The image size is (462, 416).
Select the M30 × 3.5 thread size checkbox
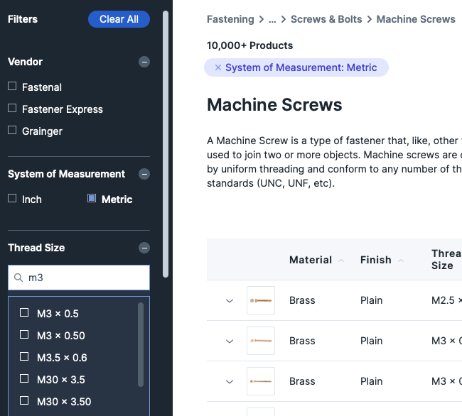(24, 378)
